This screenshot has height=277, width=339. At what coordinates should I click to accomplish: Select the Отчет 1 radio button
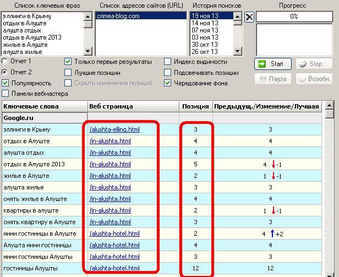tap(4, 61)
